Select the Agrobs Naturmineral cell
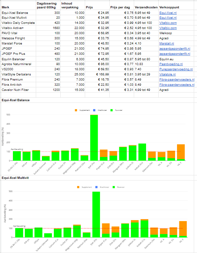Viewport: 197px width, 253px height. 18,64
